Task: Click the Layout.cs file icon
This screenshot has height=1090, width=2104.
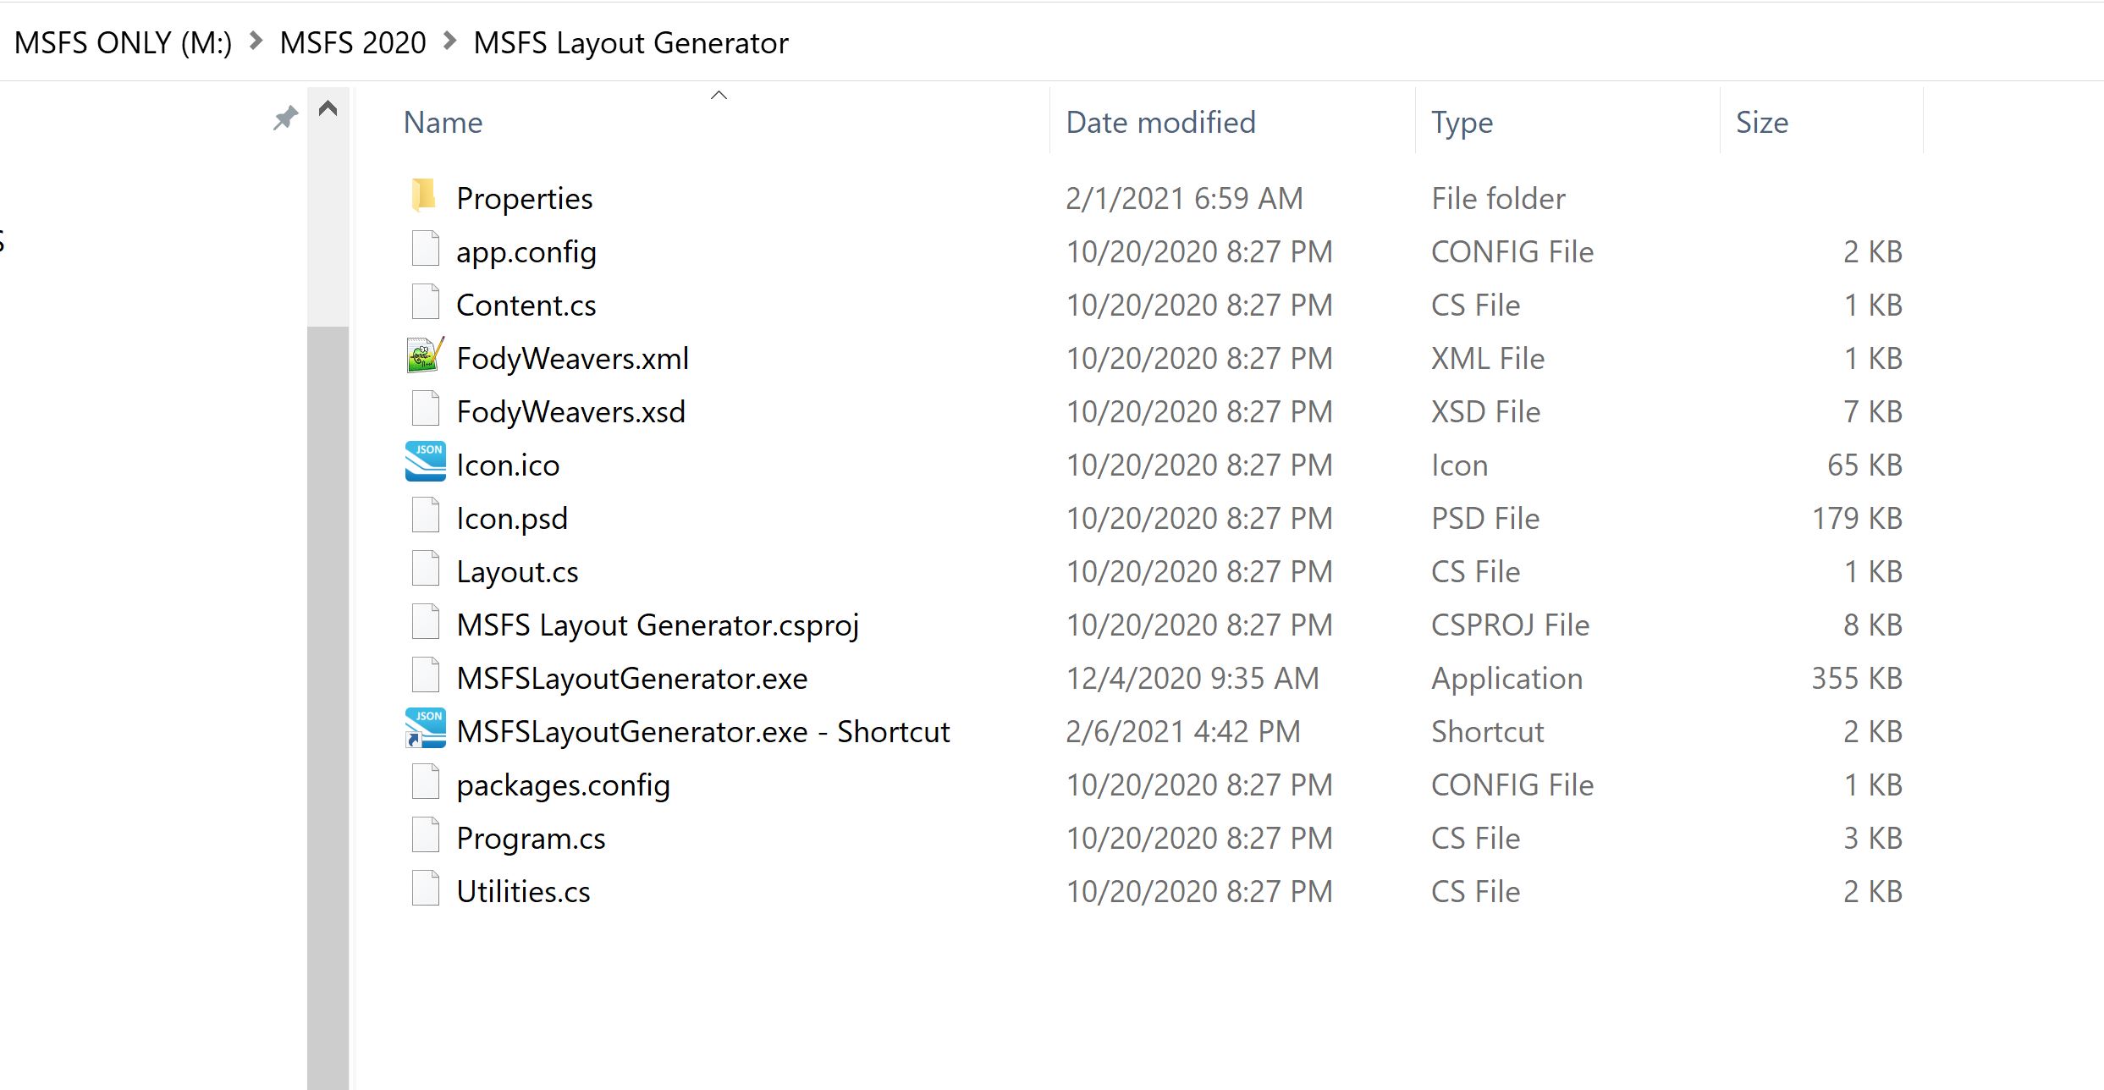Action: [x=425, y=570]
